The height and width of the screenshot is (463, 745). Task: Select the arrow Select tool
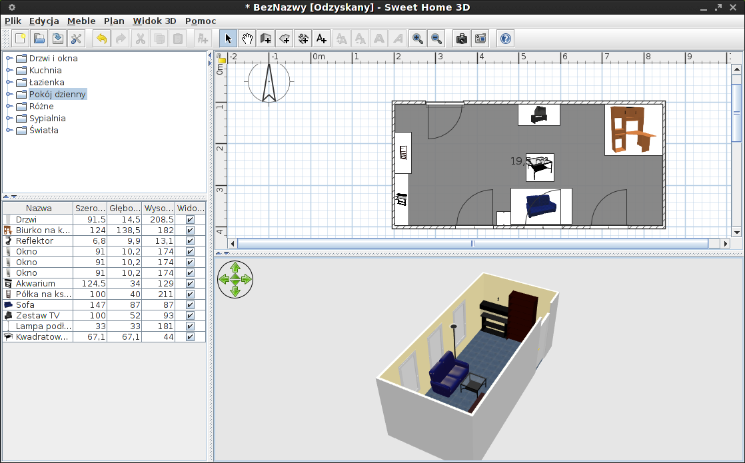tap(228, 39)
